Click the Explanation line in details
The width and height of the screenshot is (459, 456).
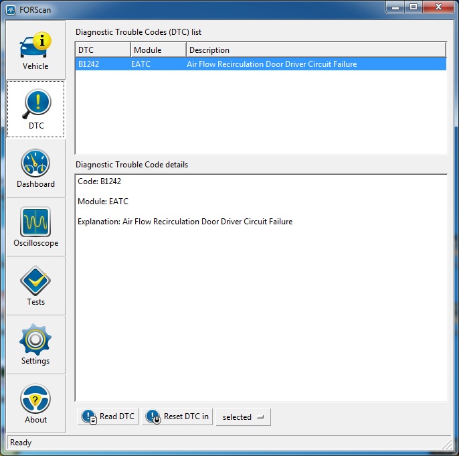tap(185, 222)
